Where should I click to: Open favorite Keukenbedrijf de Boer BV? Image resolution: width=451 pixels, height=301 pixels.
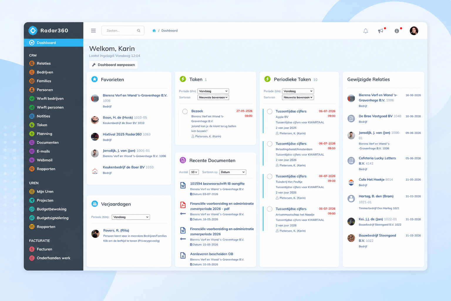(124, 167)
